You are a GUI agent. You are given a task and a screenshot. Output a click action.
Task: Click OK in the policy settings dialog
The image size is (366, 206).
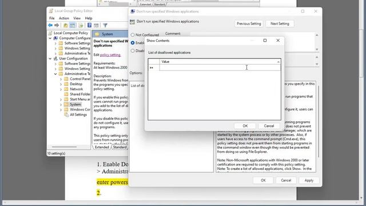coord(263,180)
